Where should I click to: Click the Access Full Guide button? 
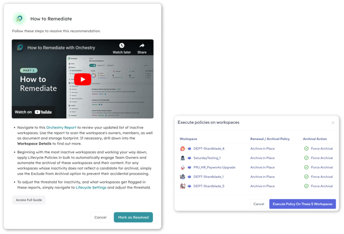[28, 200]
